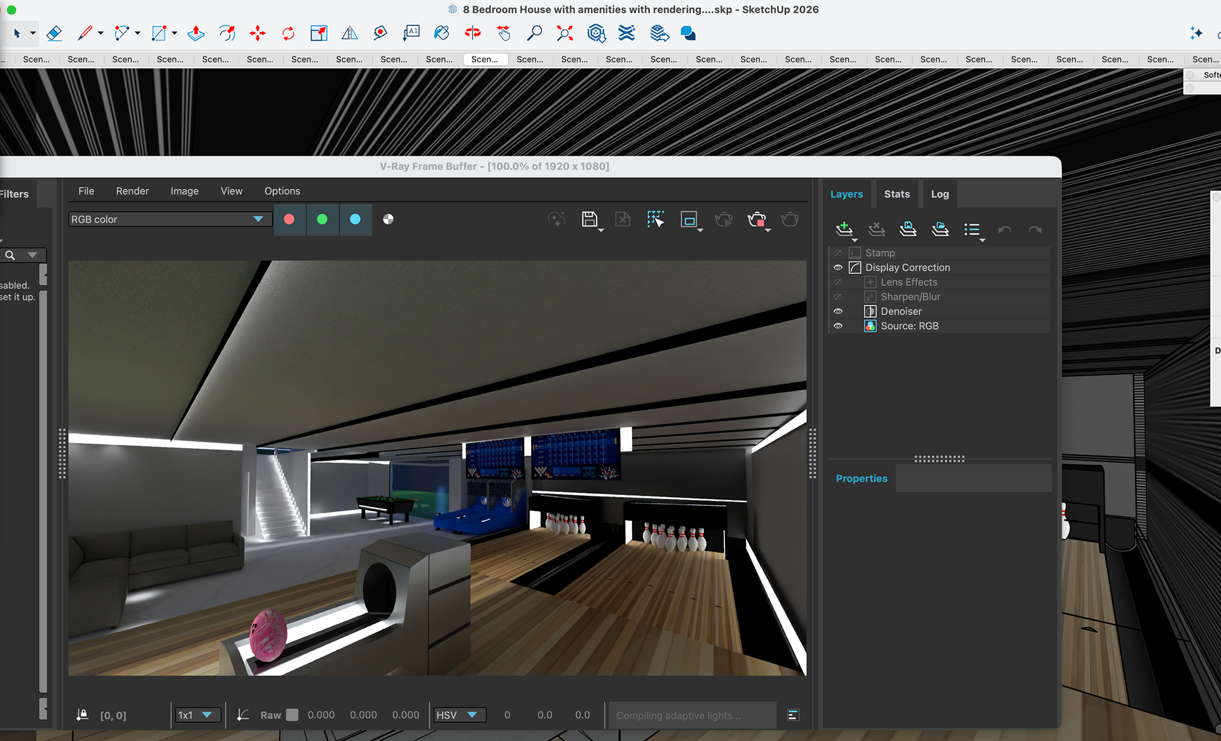Select the Push/Pull tool
The width and height of the screenshot is (1221, 741).
coord(196,33)
